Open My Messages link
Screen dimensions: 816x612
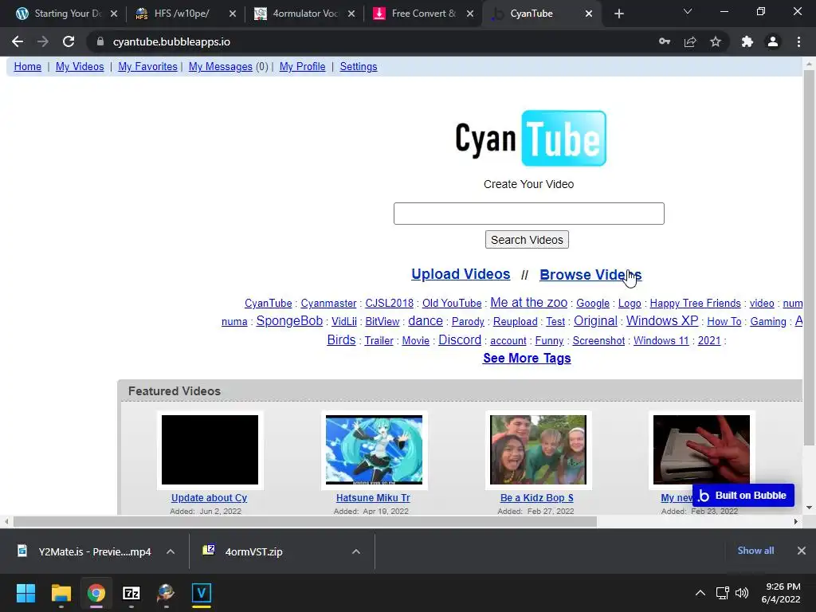(x=220, y=67)
